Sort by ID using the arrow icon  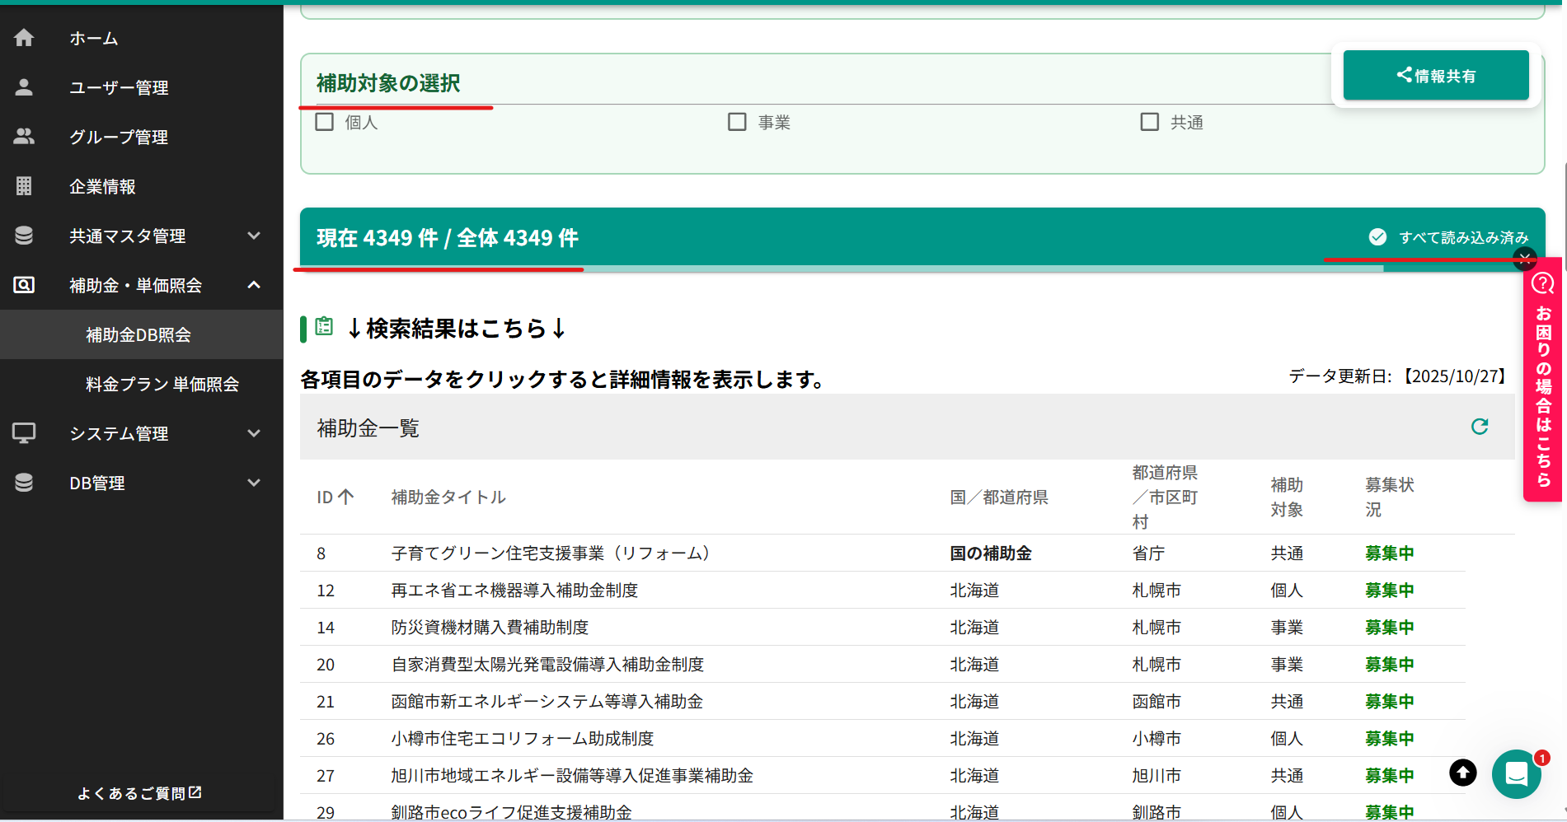348,497
